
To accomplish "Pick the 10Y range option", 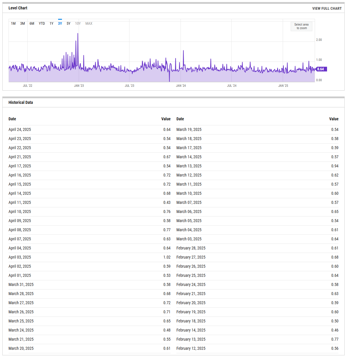I will point(78,24).
